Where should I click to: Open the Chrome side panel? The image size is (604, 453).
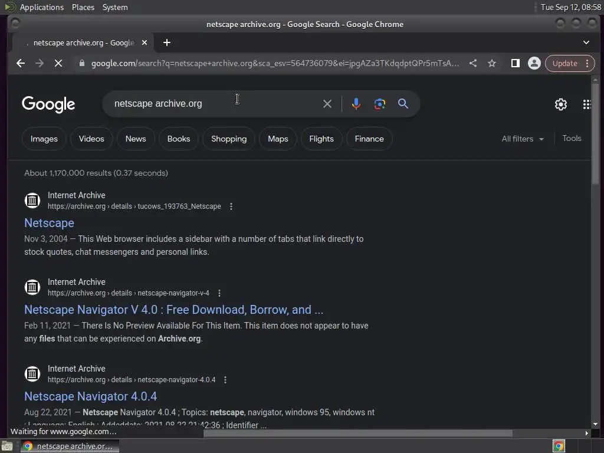click(515, 63)
